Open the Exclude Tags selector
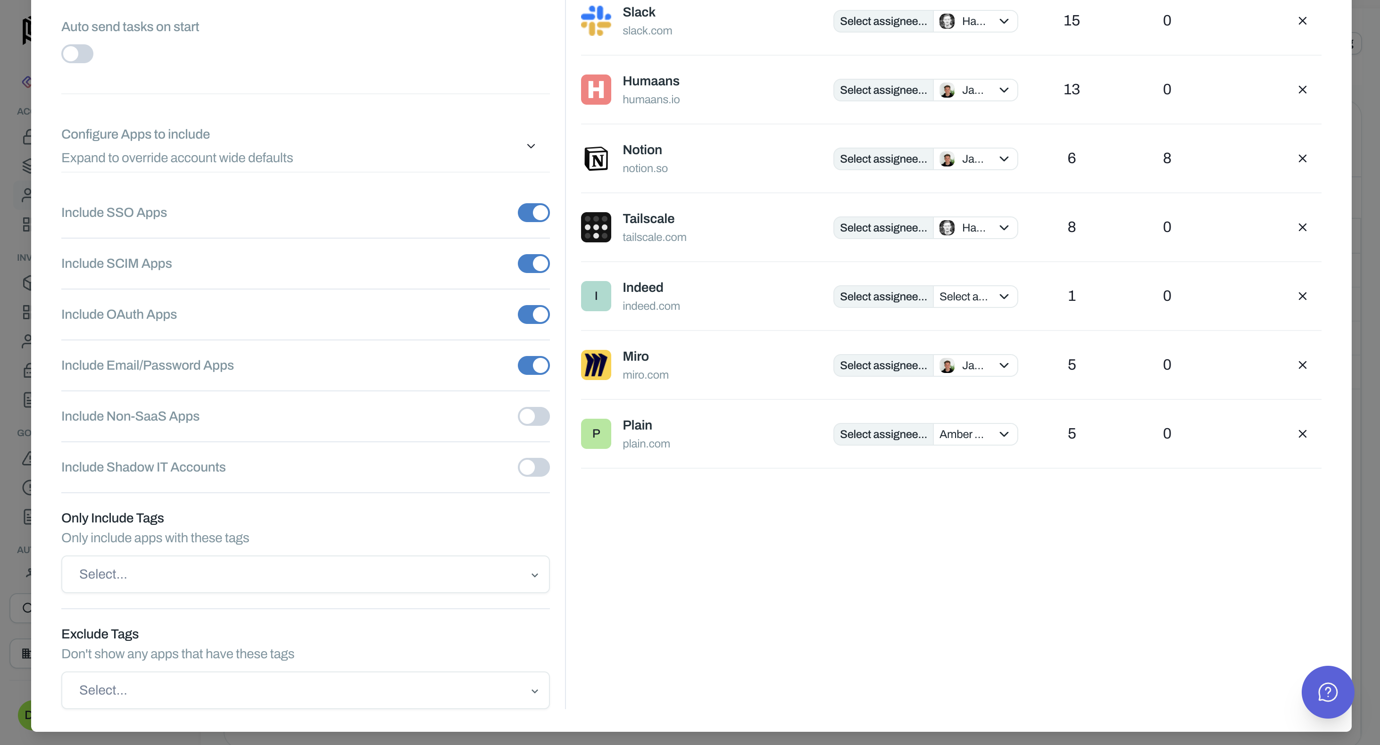 (x=305, y=690)
